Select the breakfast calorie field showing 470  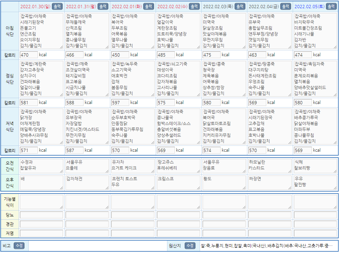click(29, 55)
